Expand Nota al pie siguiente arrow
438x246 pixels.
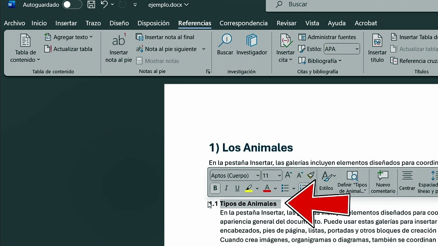click(204, 49)
